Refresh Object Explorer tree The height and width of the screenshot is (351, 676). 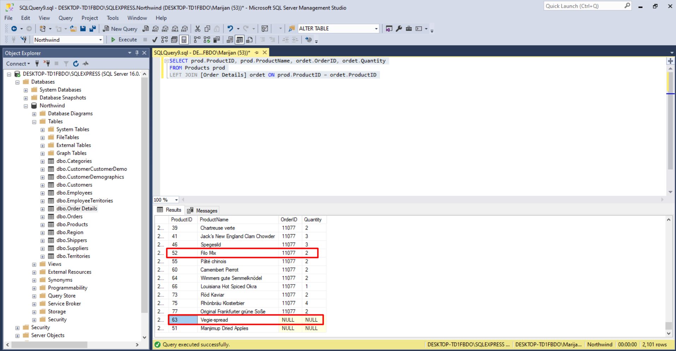(76, 63)
